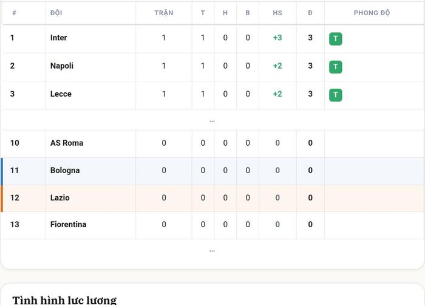Viewport: 425px width, 305px height.
Task: Open the Fiorentina team link
Action: [68, 224]
